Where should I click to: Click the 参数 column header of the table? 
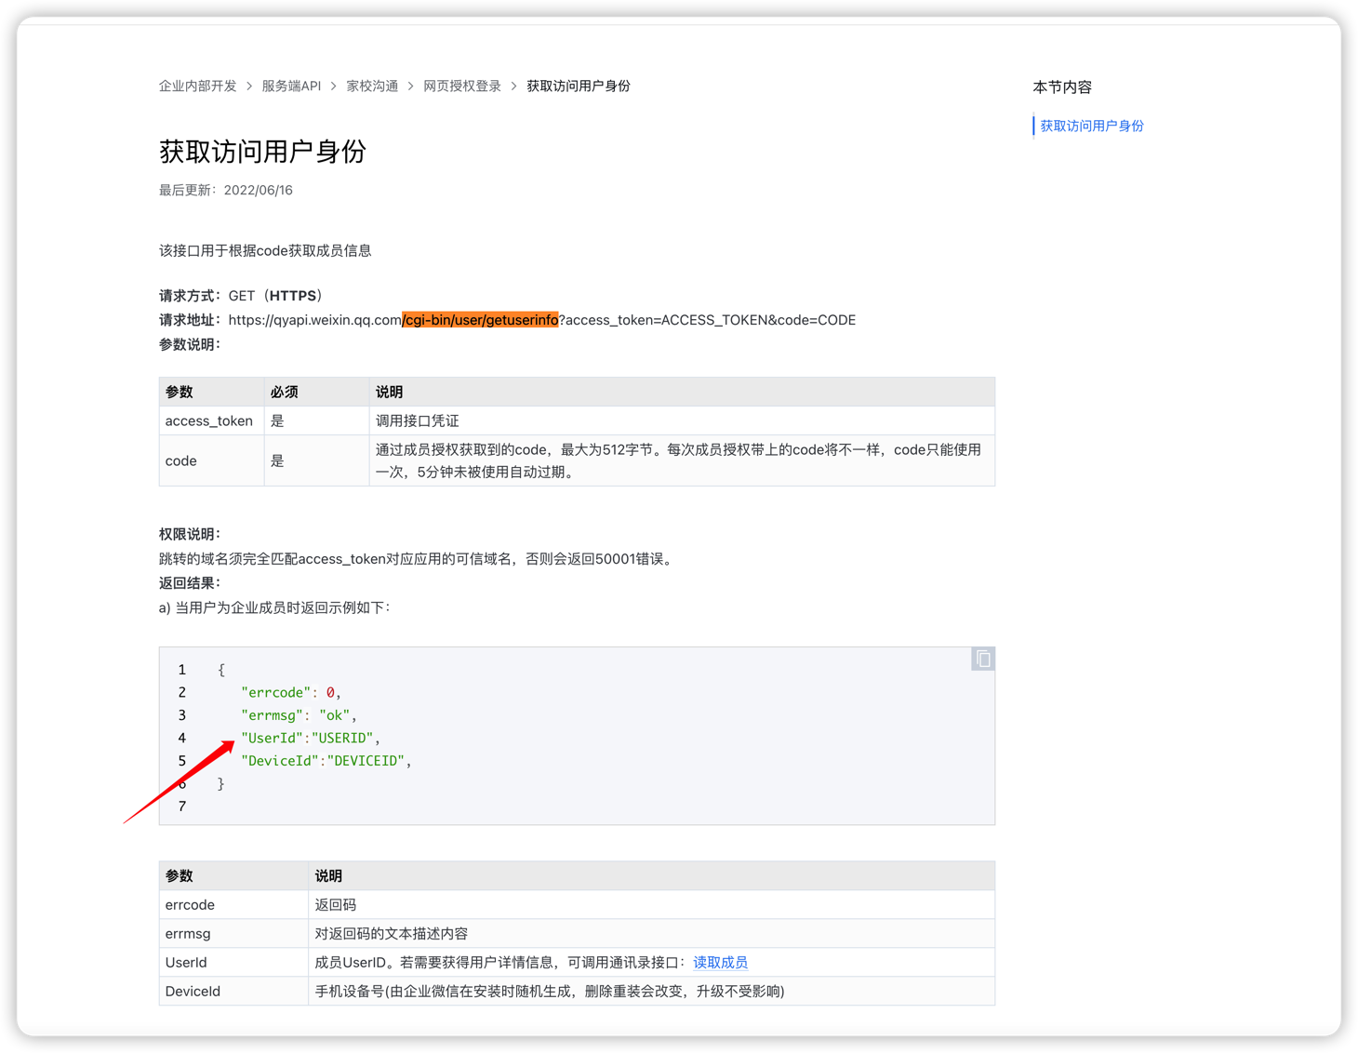point(179,392)
